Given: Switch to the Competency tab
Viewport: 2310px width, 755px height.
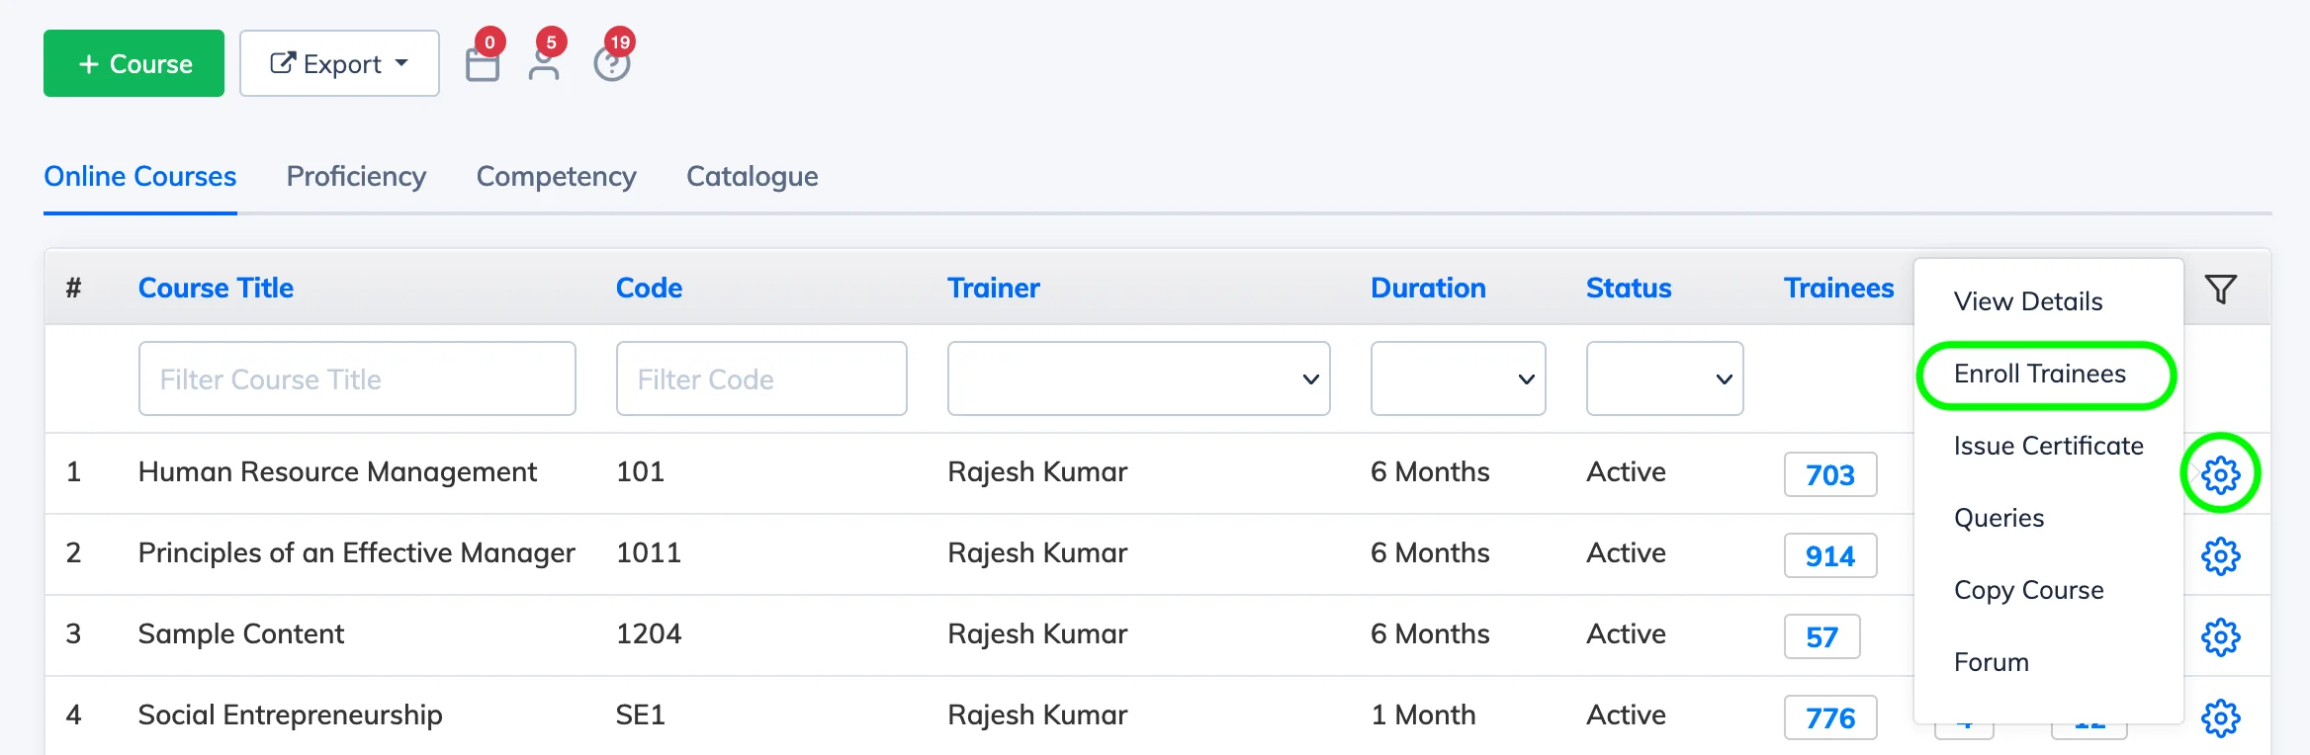Looking at the screenshot, I should point(556,176).
